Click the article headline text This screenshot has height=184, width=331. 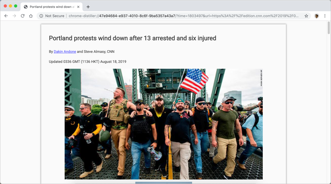pos(133,38)
